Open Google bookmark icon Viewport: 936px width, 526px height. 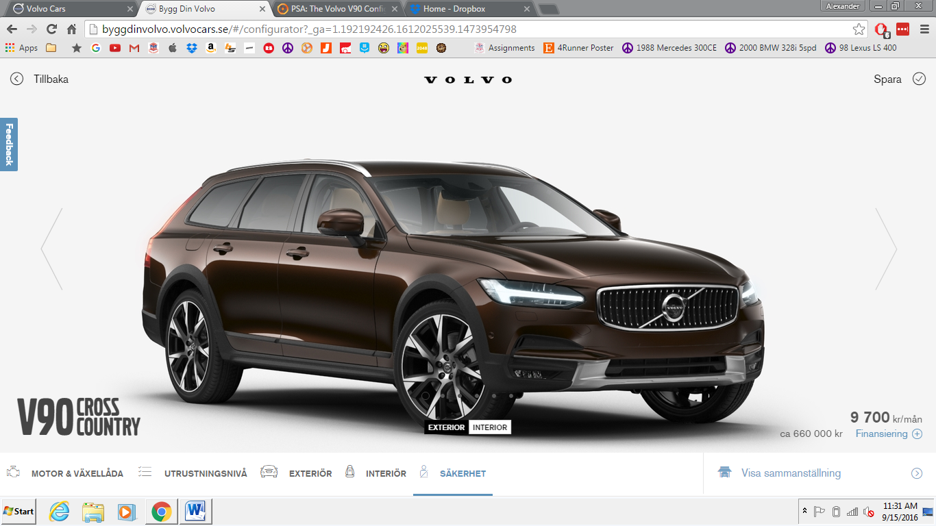(x=95, y=48)
